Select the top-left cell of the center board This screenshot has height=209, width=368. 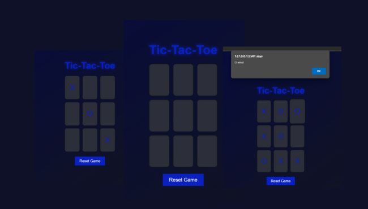[x=159, y=80]
